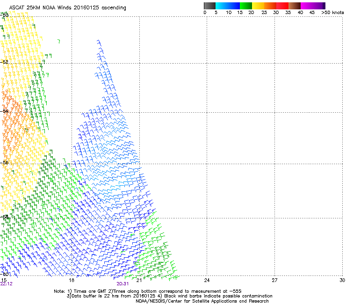
Task: Click the '18' longitude axis label
Action: click(x=72, y=280)
